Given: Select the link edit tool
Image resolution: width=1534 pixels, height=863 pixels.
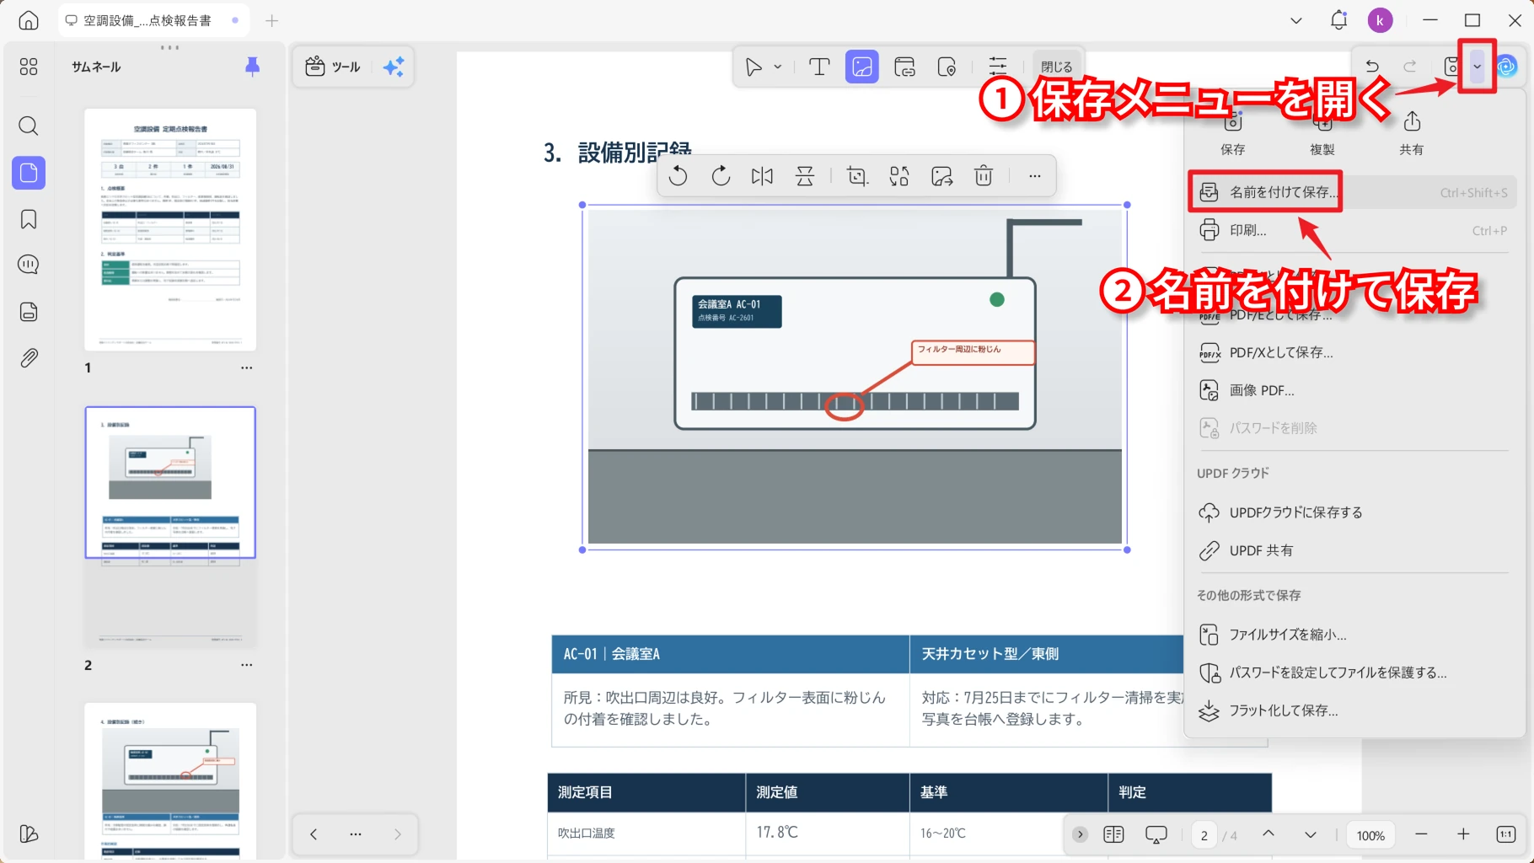Looking at the screenshot, I should [x=904, y=67].
